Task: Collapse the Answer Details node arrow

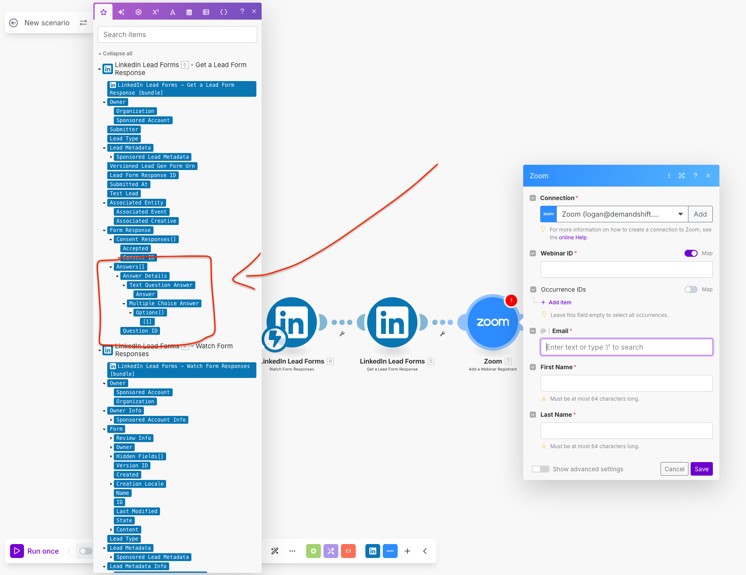Action: click(117, 276)
